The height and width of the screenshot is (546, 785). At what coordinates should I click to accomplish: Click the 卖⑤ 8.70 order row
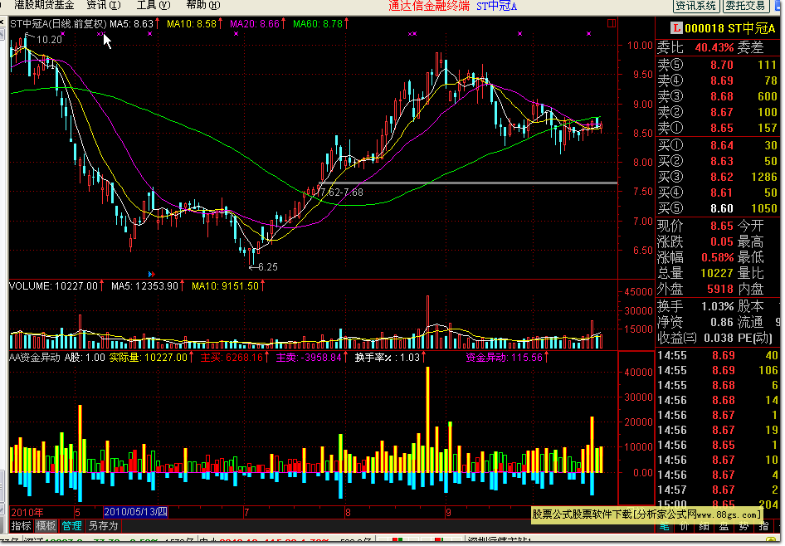[x=718, y=65]
